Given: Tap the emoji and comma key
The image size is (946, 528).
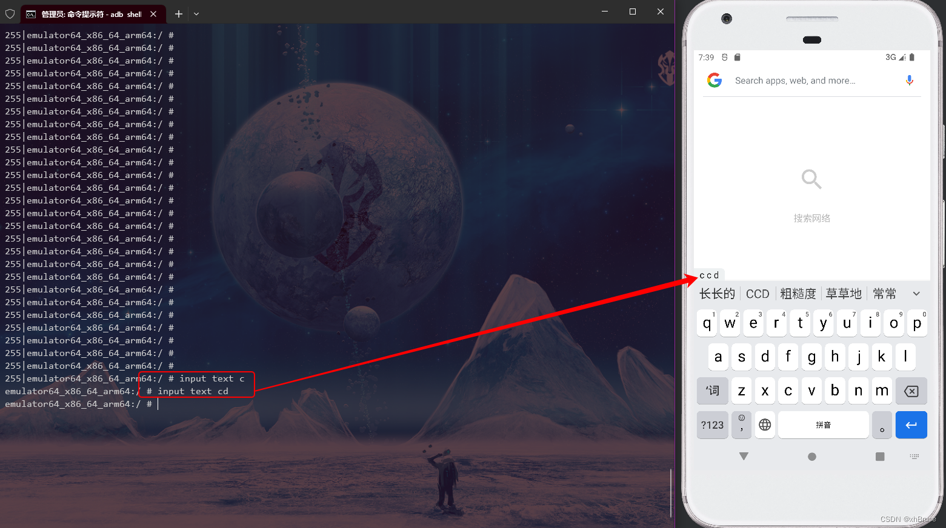Looking at the screenshot, I should point(742,424).
